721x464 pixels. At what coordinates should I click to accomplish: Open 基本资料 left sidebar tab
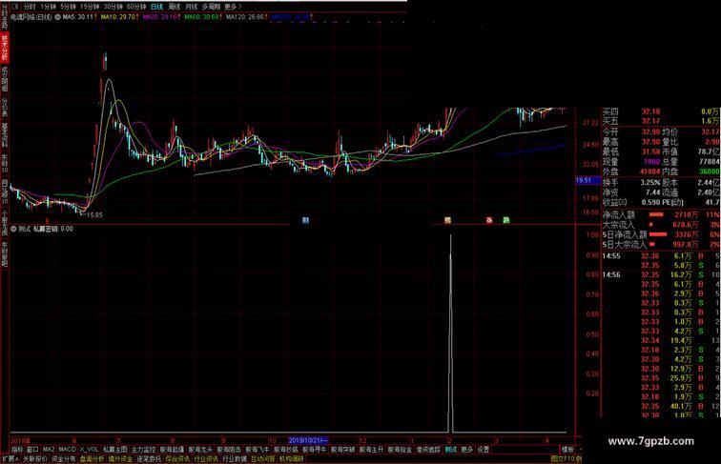click(x=5, y=135)
